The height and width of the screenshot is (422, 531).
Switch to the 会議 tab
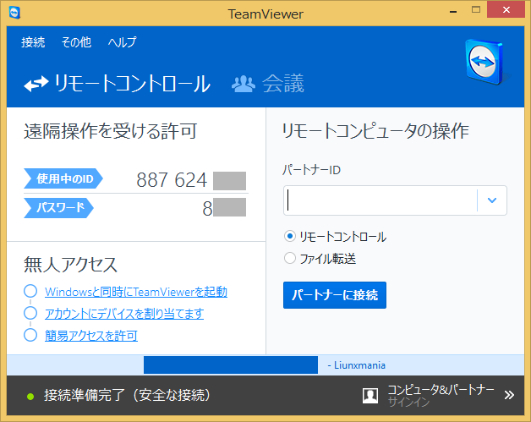tap(268, 84)
